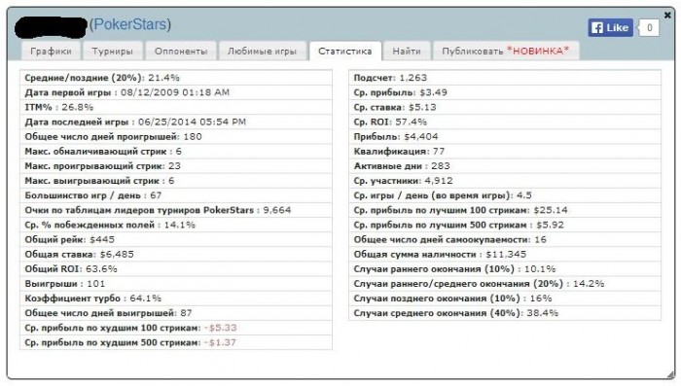Open the Найти tab
Image resolution: width=681 pixels, height=386 pixels.
[x=407, y=52]
